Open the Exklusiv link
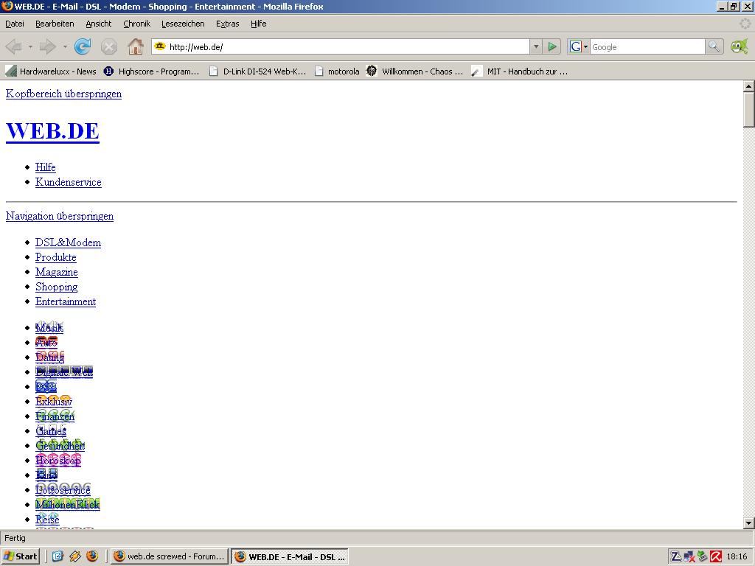The width and height of the screenshot is (755, 566). point(53,402)
